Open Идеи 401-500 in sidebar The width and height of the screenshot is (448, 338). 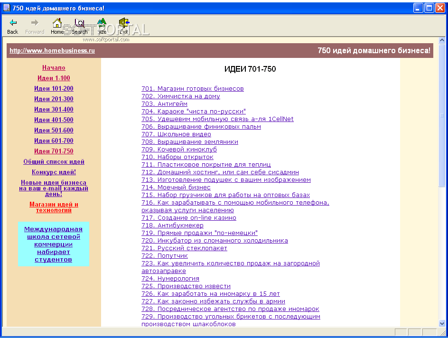tap(54, 120)
